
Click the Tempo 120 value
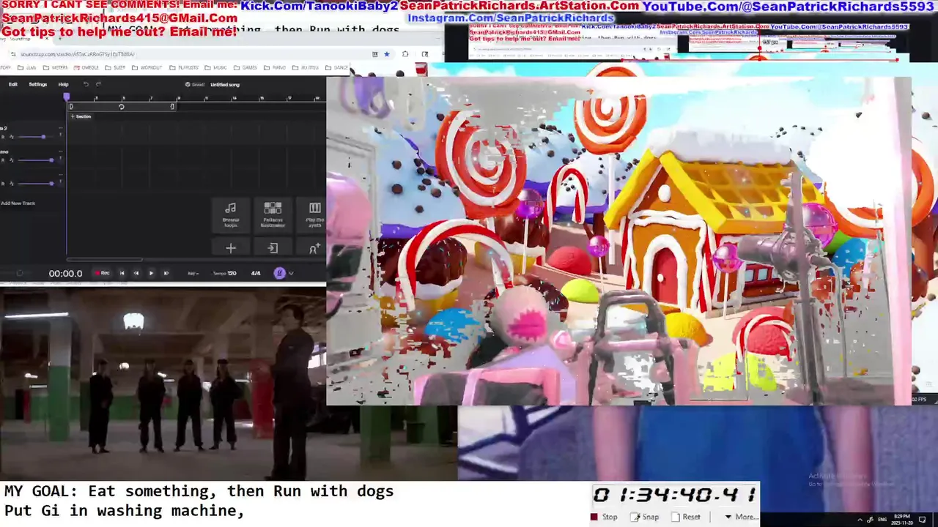[x=224, y=273]
